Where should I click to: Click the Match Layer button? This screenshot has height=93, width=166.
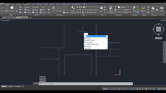pos(92,12)
